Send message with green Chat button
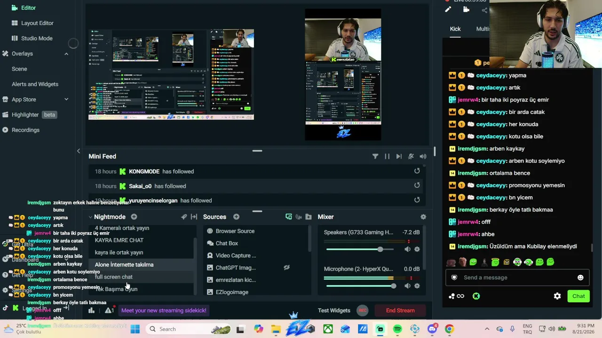The image size is (602, 338). pos(578,296)
